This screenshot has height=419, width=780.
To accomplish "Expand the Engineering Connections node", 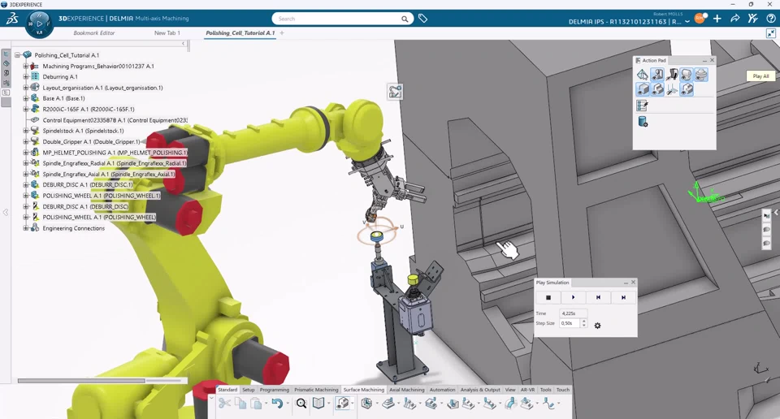I will click(26, 228).
